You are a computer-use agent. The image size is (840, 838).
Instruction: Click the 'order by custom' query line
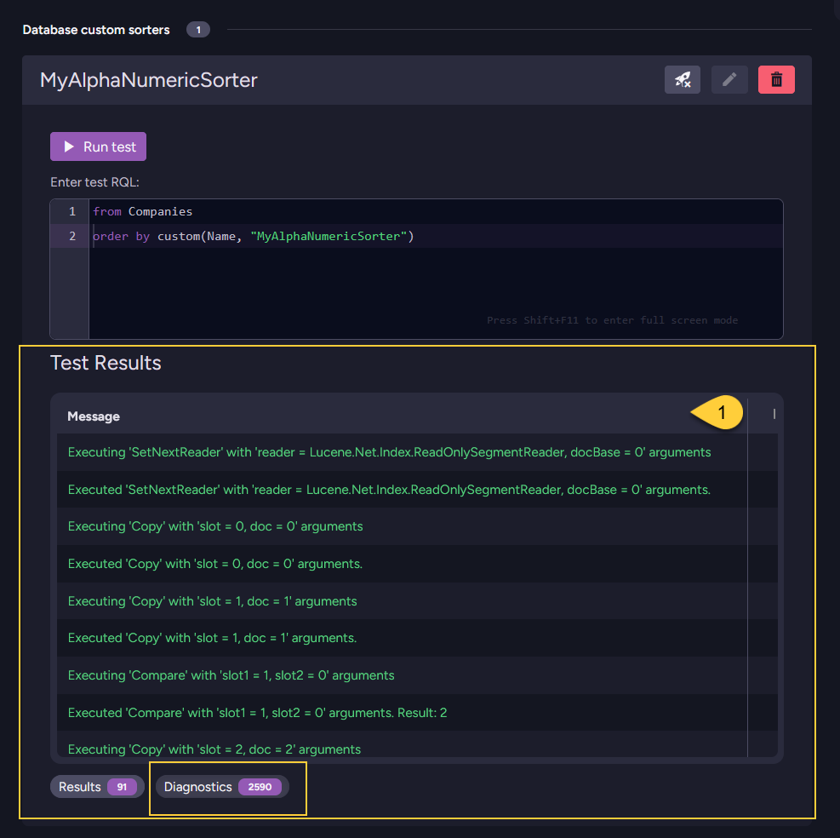(x=253, y=237)
